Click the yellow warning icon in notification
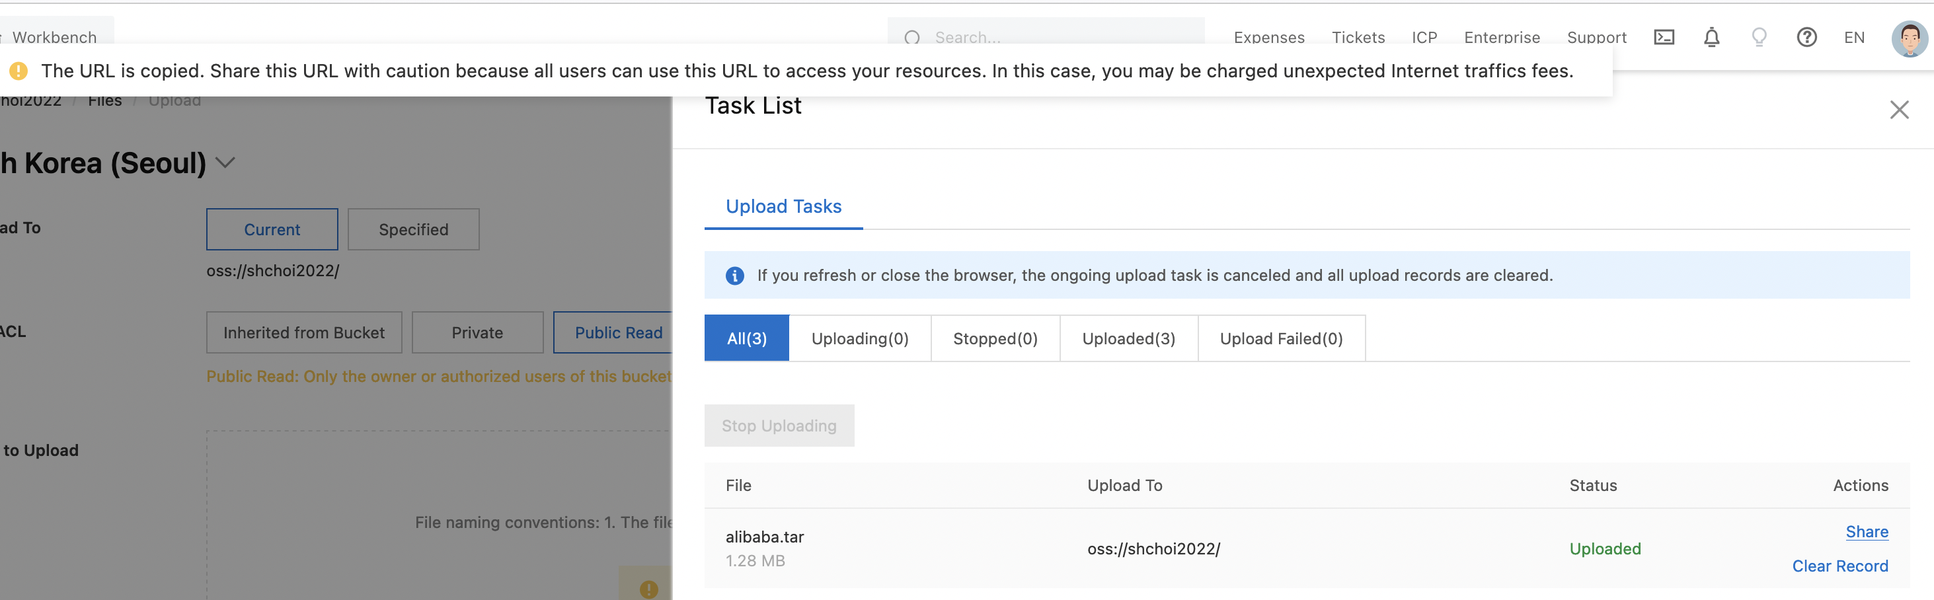Image resolution: width=1934 pixels, height=600 pixels. [x=19, y=71]
